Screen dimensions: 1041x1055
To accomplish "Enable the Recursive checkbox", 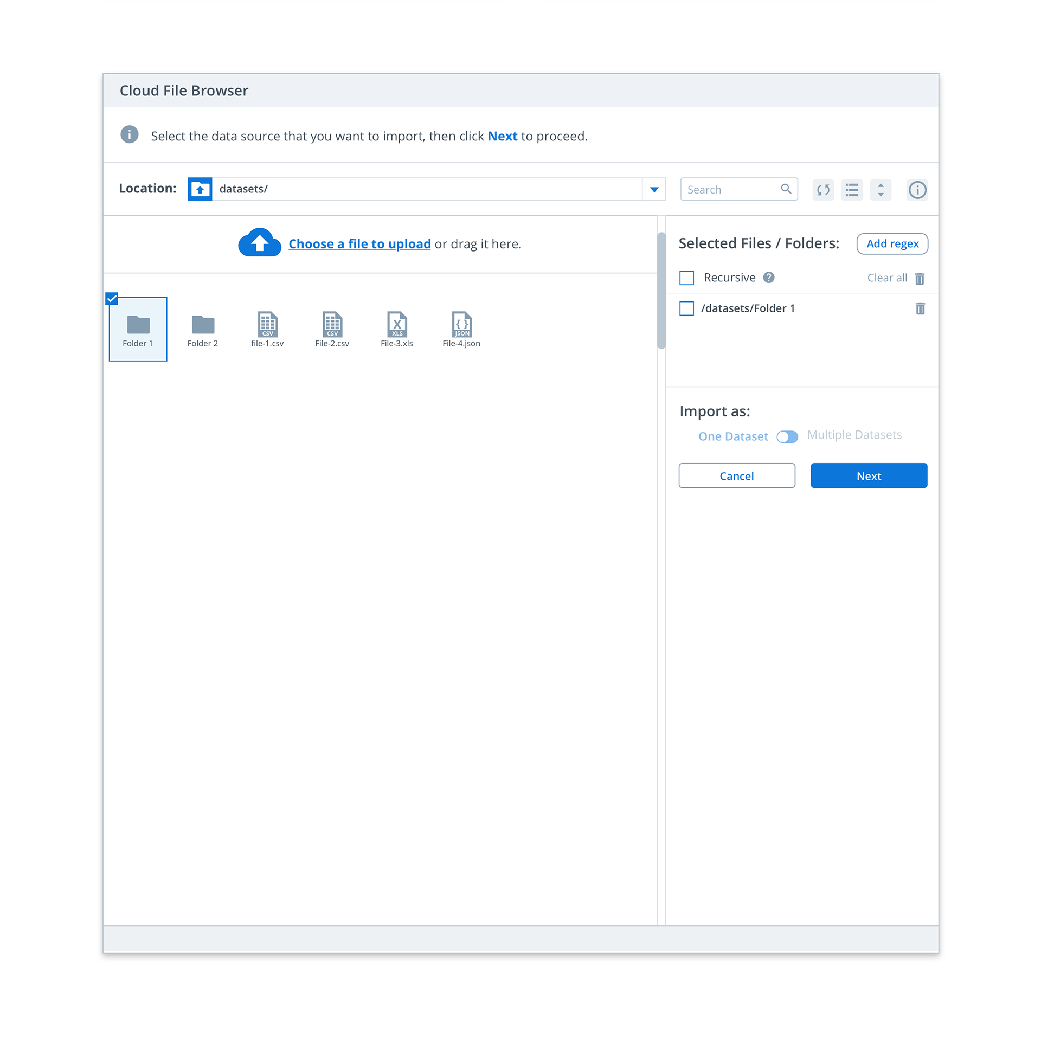I will point(686,278).
